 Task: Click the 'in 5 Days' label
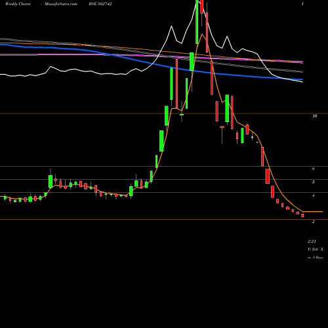tap(316, 257)
